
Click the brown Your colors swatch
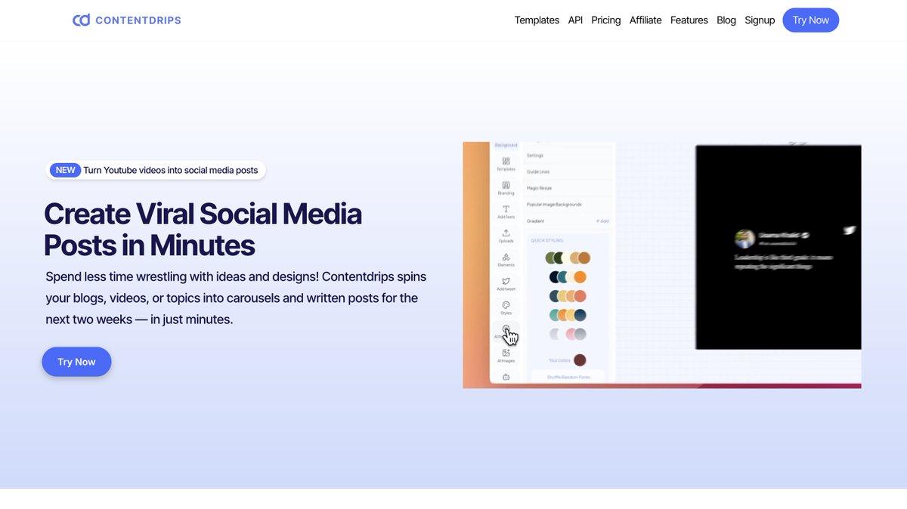[580, 360]
